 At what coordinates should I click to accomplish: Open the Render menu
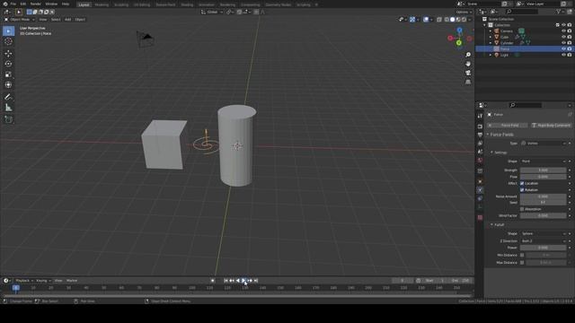pos(36,4)
